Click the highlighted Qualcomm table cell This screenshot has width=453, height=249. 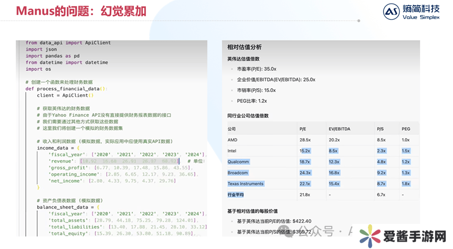(239, 162)
